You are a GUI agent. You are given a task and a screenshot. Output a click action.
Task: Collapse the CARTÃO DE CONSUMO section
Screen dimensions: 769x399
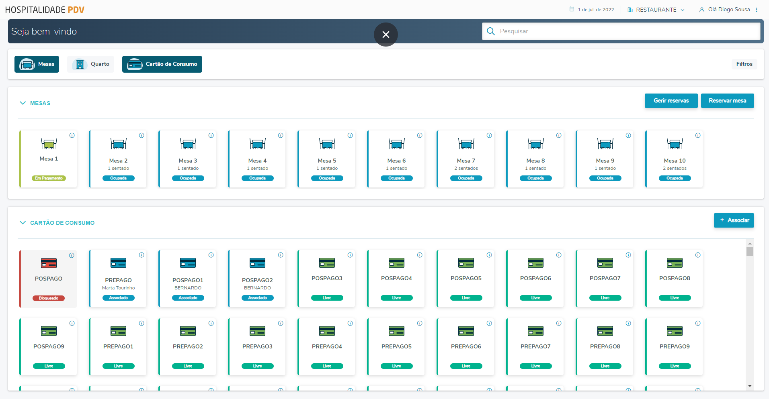[x=23, y=223]
